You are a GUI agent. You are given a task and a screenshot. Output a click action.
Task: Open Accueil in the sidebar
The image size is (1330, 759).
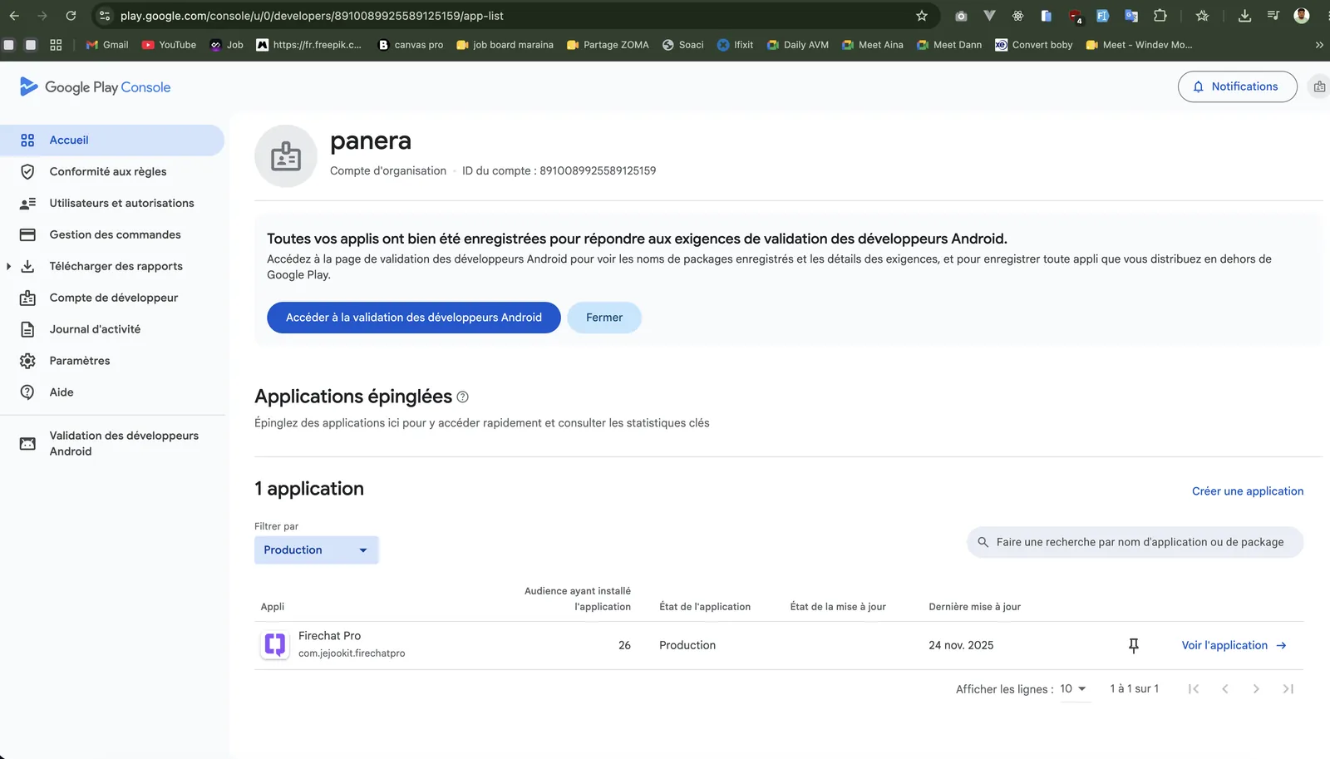(112, 140)
